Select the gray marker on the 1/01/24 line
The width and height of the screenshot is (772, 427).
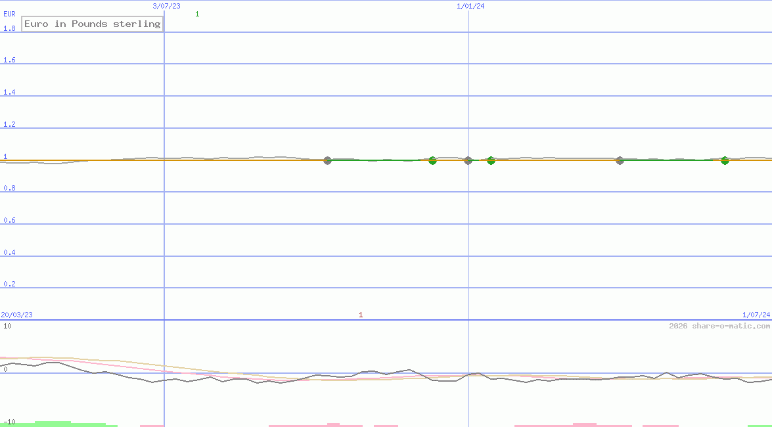click(x=468, y=160)
